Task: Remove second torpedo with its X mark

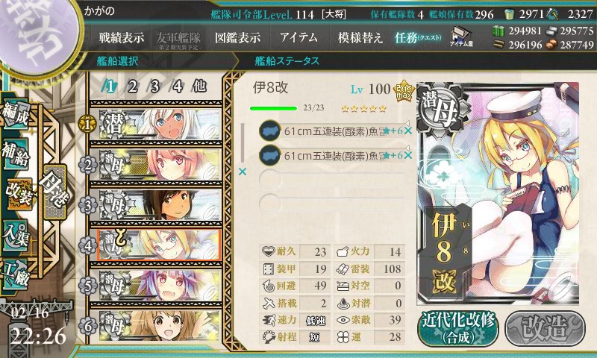Action: coord(408,155)
